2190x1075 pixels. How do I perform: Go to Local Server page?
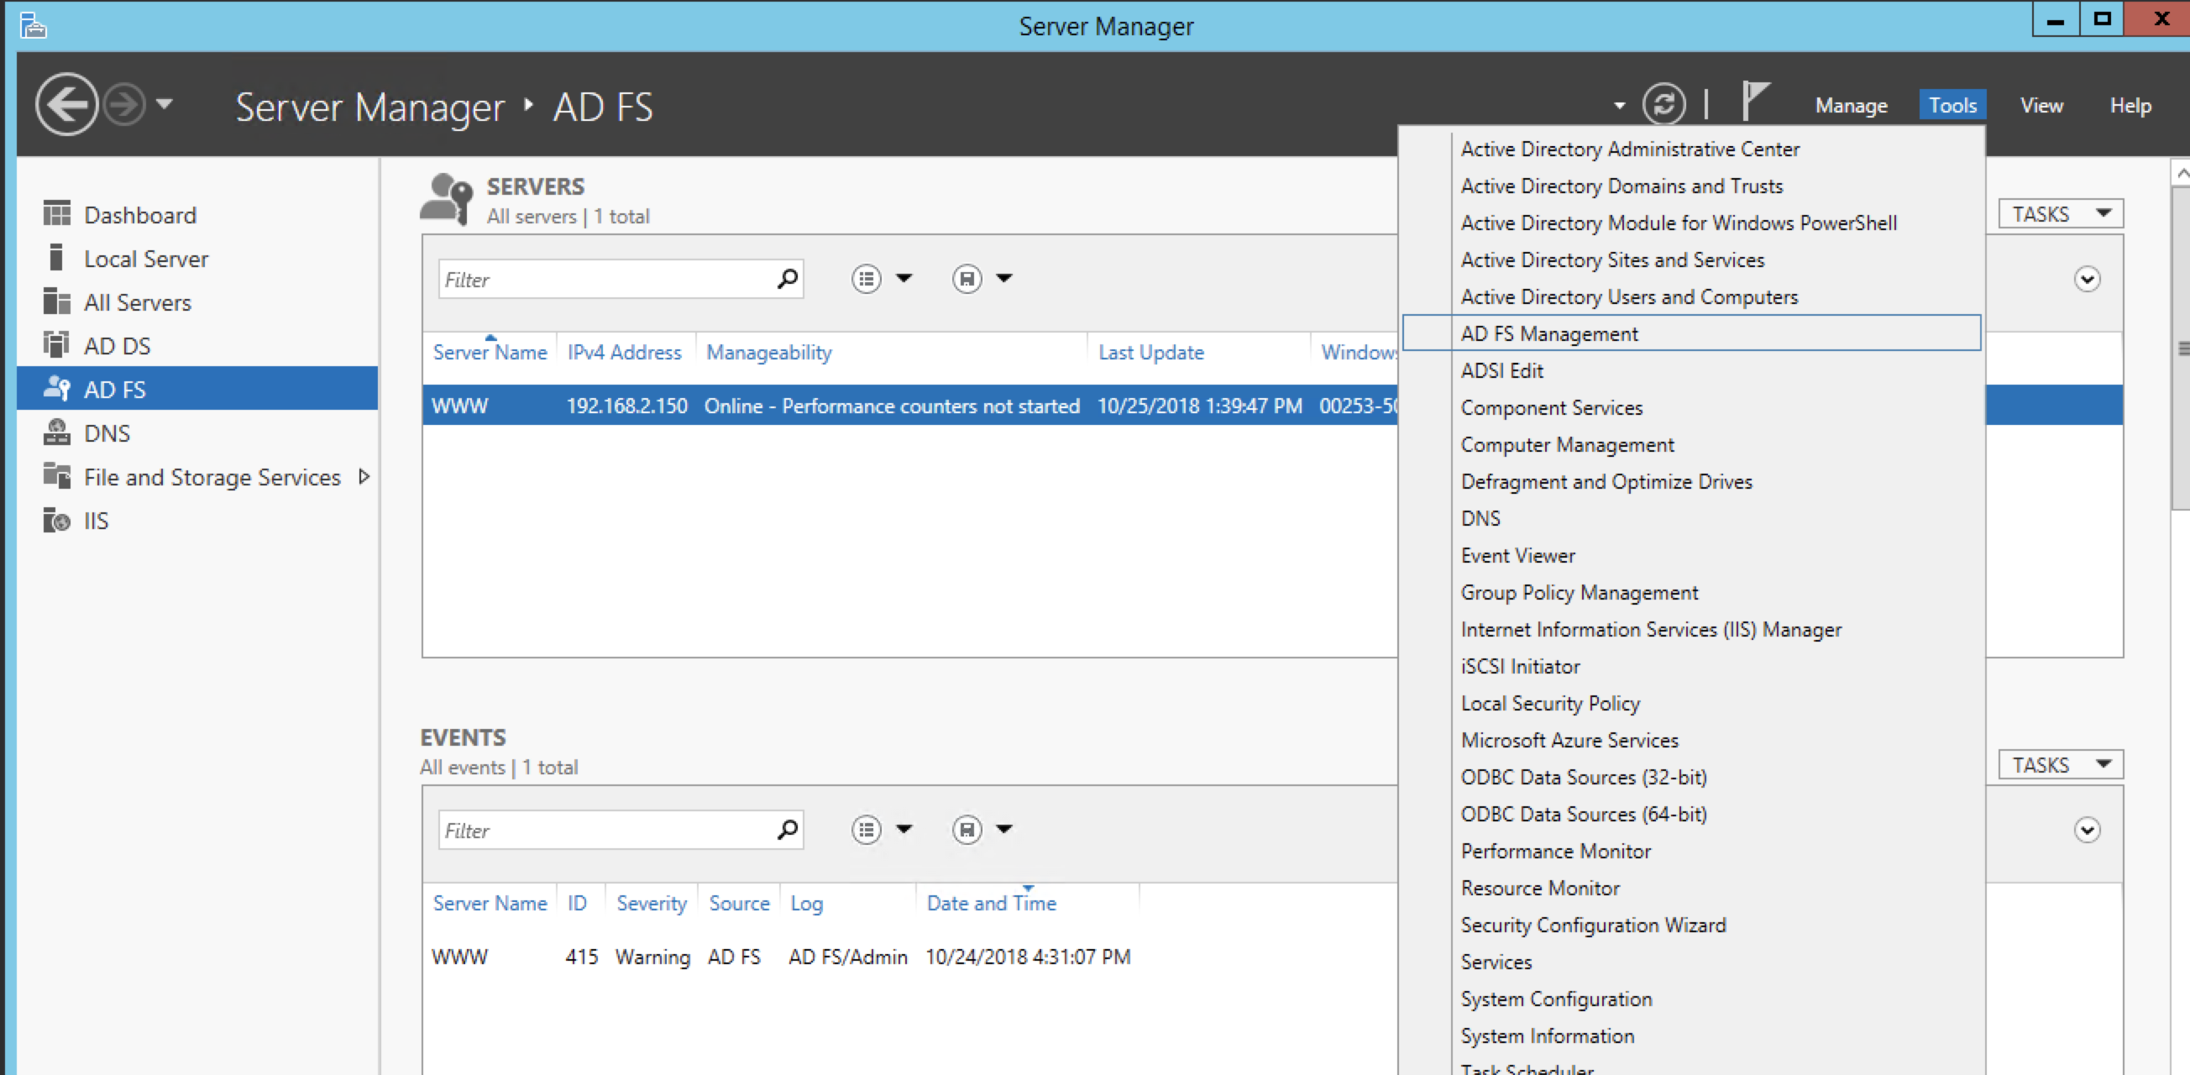point(145,259)
